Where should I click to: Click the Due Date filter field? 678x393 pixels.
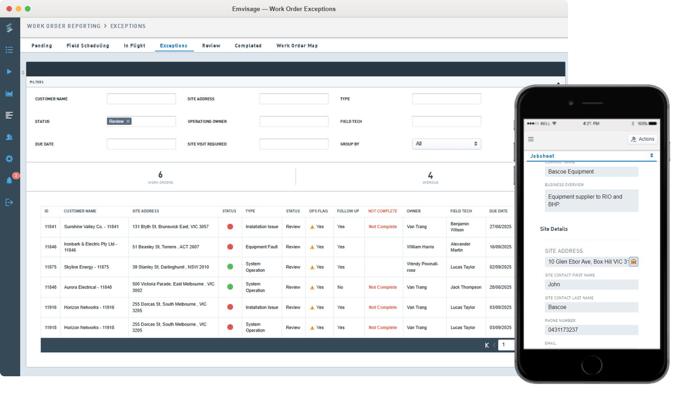pos(141,144)
